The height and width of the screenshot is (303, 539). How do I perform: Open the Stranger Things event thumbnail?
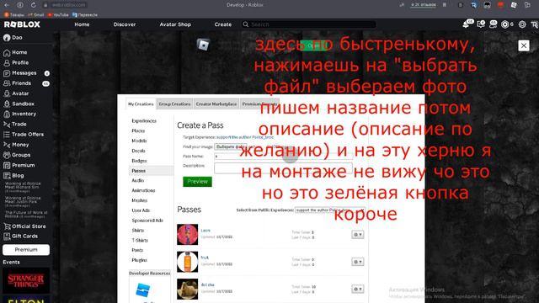tap(26, 280)
